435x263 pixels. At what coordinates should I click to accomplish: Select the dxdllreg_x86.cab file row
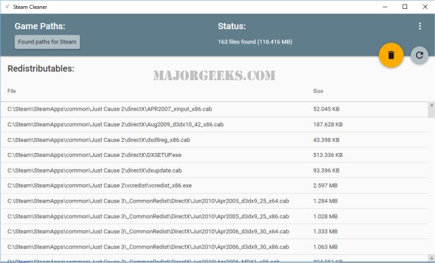tap(214, 140)
